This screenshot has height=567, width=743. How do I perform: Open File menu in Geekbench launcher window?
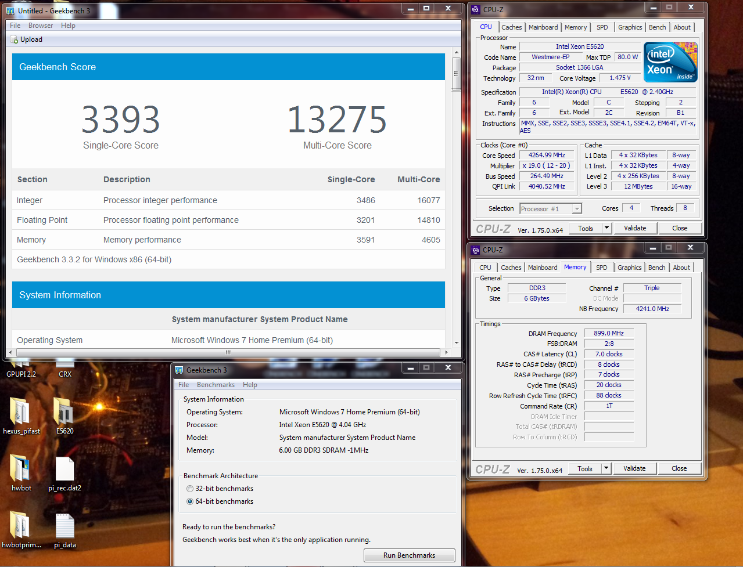click(x=184, y=385)
